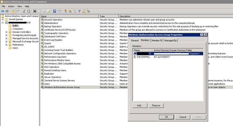Image resolution: width=233 pixels, height=126 pixels.
Task: Toggle the Show/Hide Action Pane icon
Action: pos(59,11)
